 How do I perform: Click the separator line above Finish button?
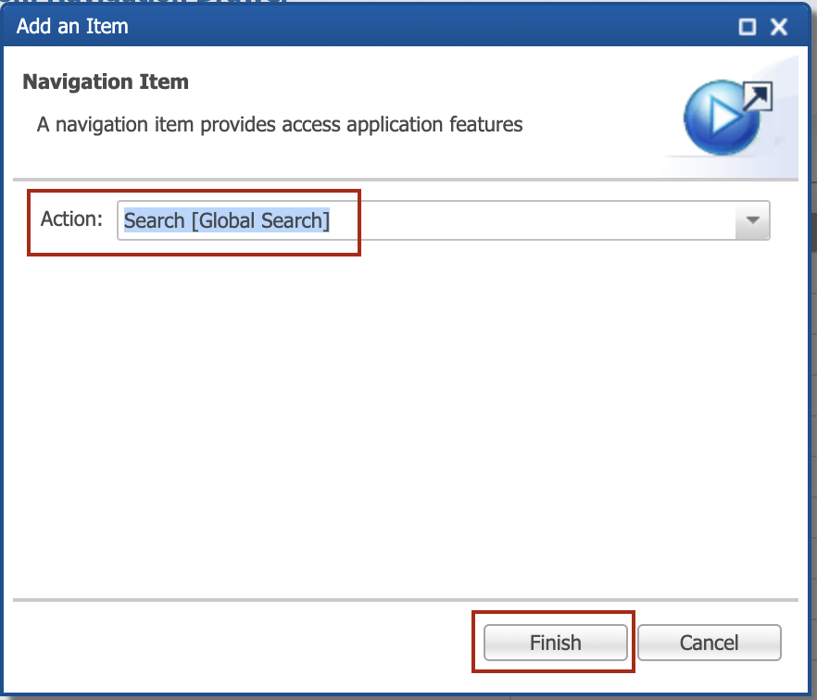[406, 600]
